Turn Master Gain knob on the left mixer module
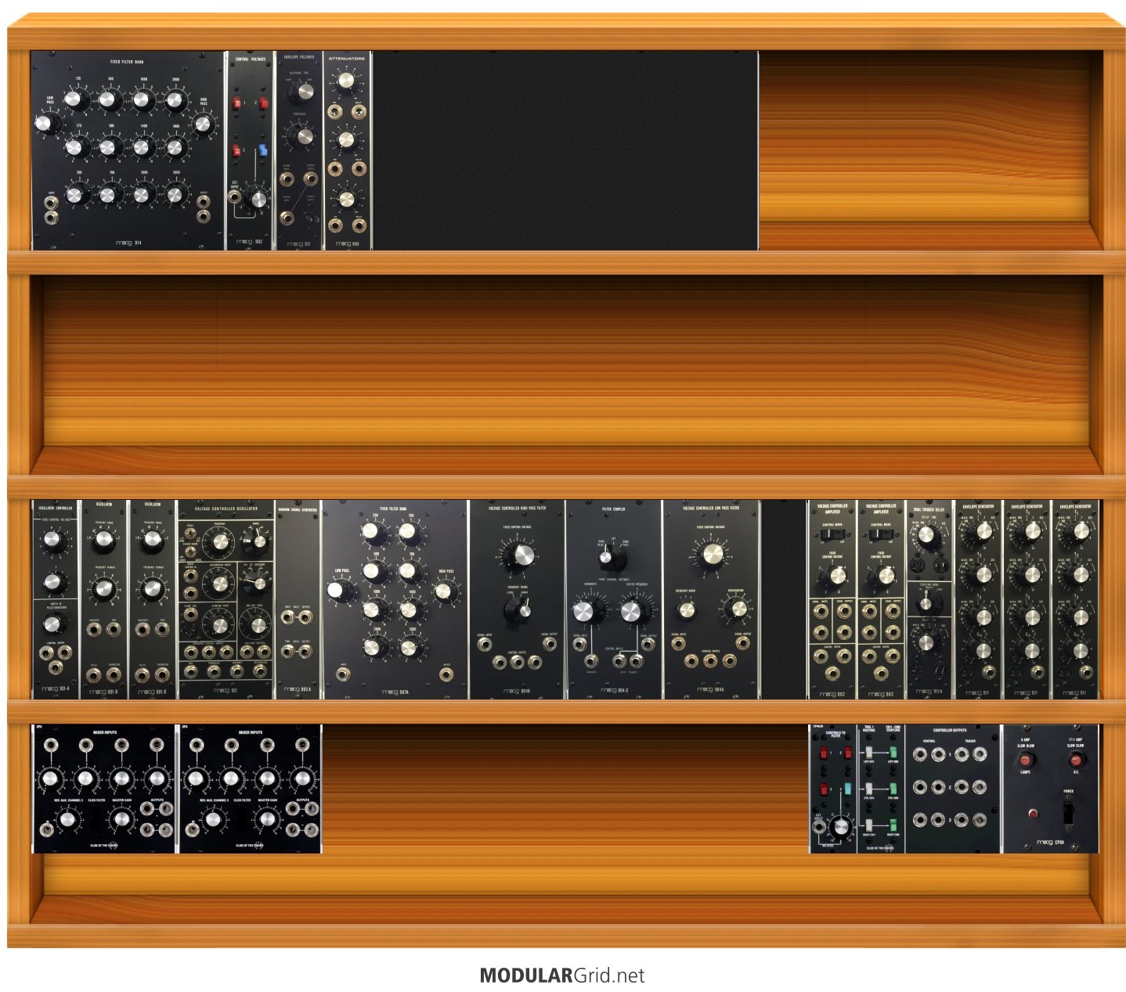The width and height of the screenshot is (1126, 992). pyautogui.click(x=121, y=819)
